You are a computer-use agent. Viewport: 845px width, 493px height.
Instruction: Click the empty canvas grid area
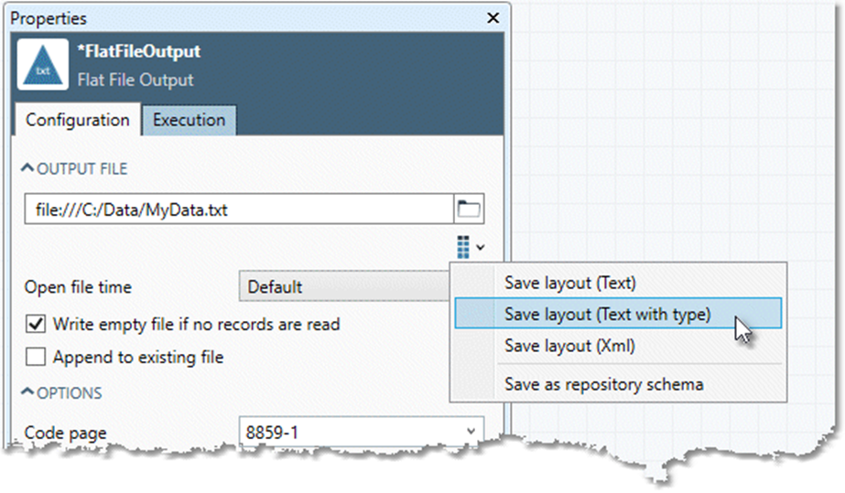(677, 137)
